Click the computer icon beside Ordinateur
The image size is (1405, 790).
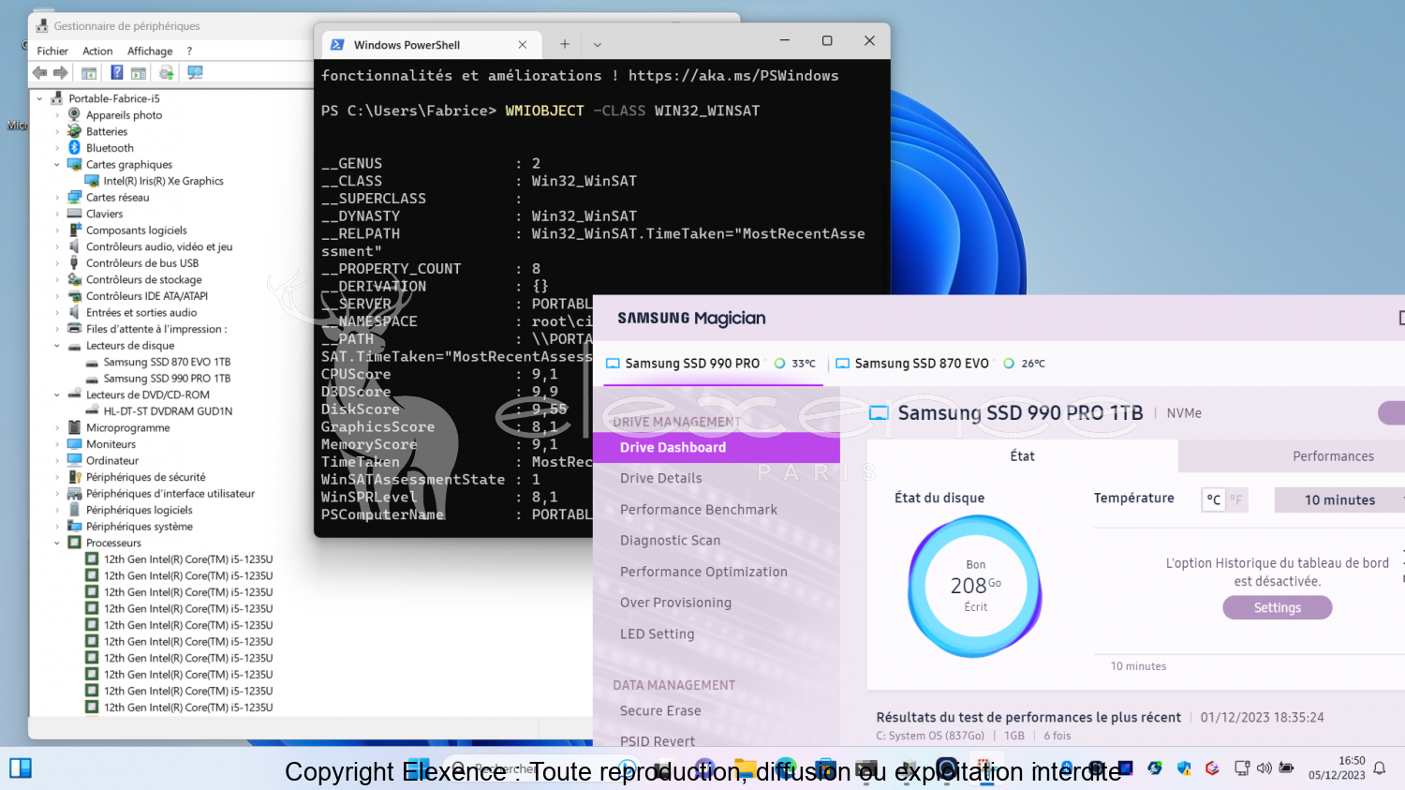74,460
